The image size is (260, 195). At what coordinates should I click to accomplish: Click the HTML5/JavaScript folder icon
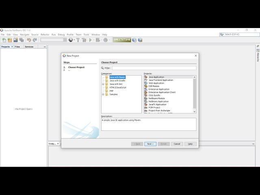pos(106,87)
